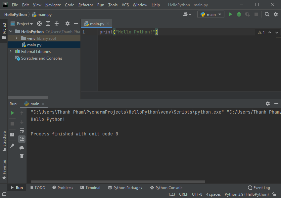Open the Problems tool window tab
The image size is (281, 198).
point(63,188)
